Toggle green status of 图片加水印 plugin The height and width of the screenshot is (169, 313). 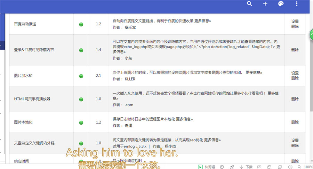[81, 76]
